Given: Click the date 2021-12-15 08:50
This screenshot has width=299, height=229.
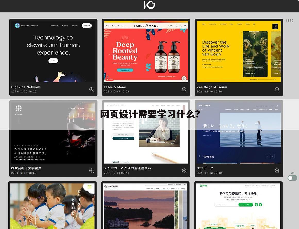Looking at the screenshot, I should pos(24,173).
